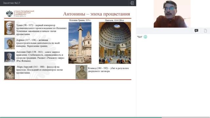Click the Trajan's Column photo
Viewport: 210px width, 118px height.
[x=80, y=43]
